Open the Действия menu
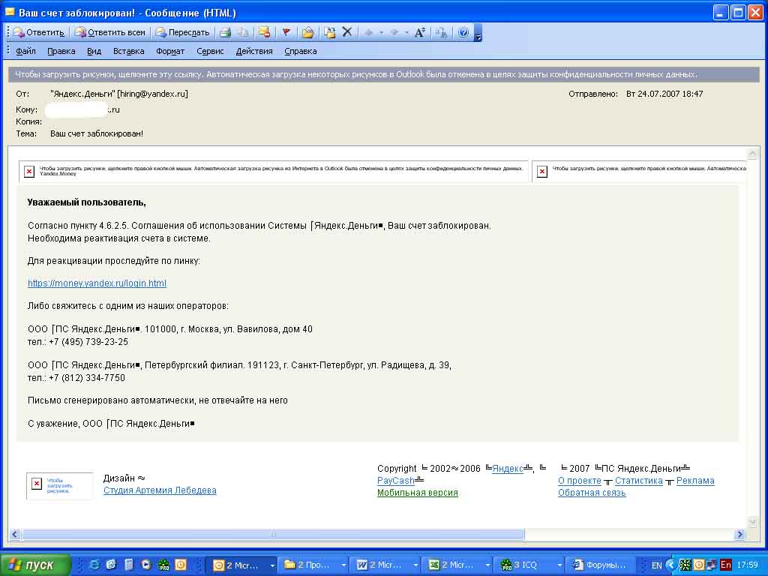 point(254,51)
